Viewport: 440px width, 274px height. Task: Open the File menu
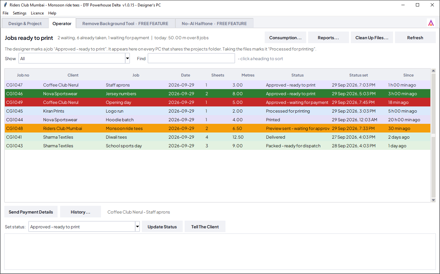5,13
